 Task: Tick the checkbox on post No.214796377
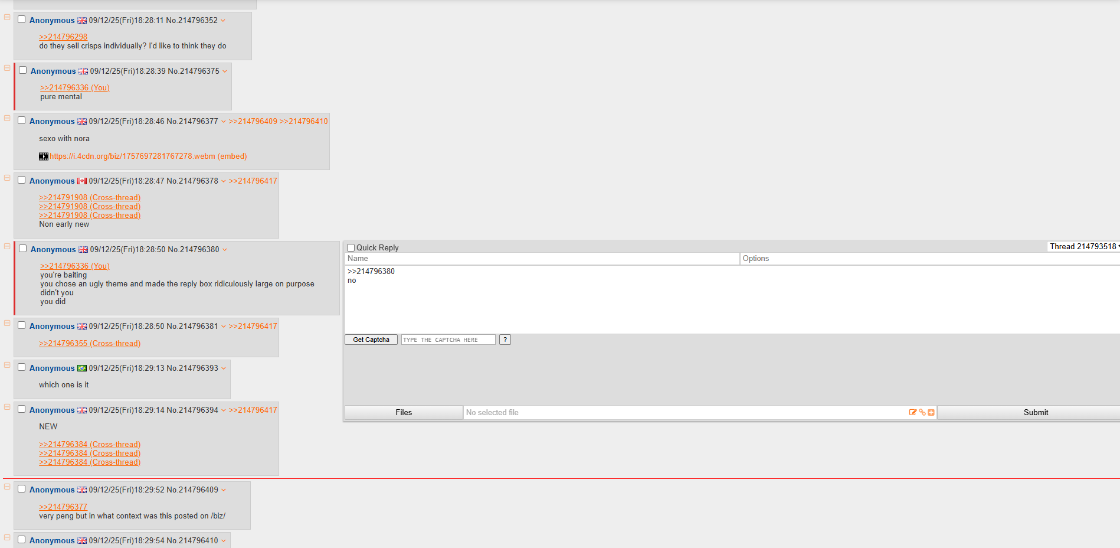[22, 120]
